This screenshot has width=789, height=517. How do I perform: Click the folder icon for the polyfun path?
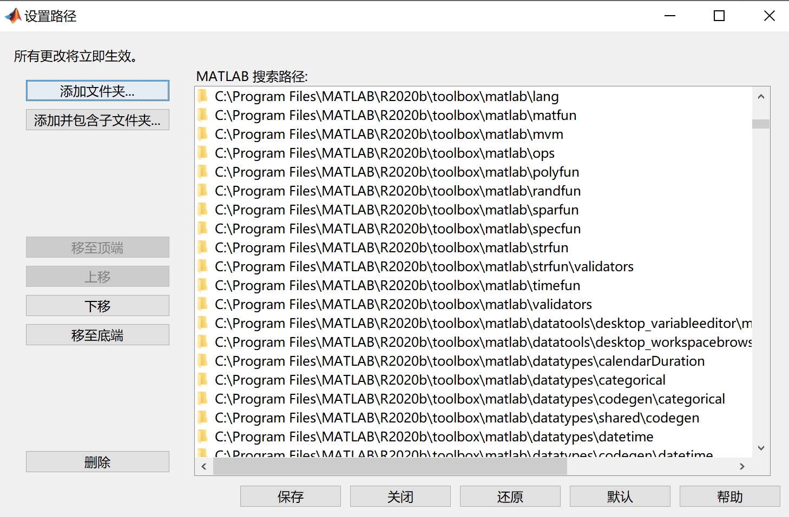203,172
